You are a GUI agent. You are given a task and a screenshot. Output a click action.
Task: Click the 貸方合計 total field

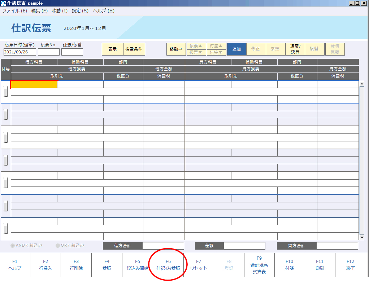[x=337, y=246]
